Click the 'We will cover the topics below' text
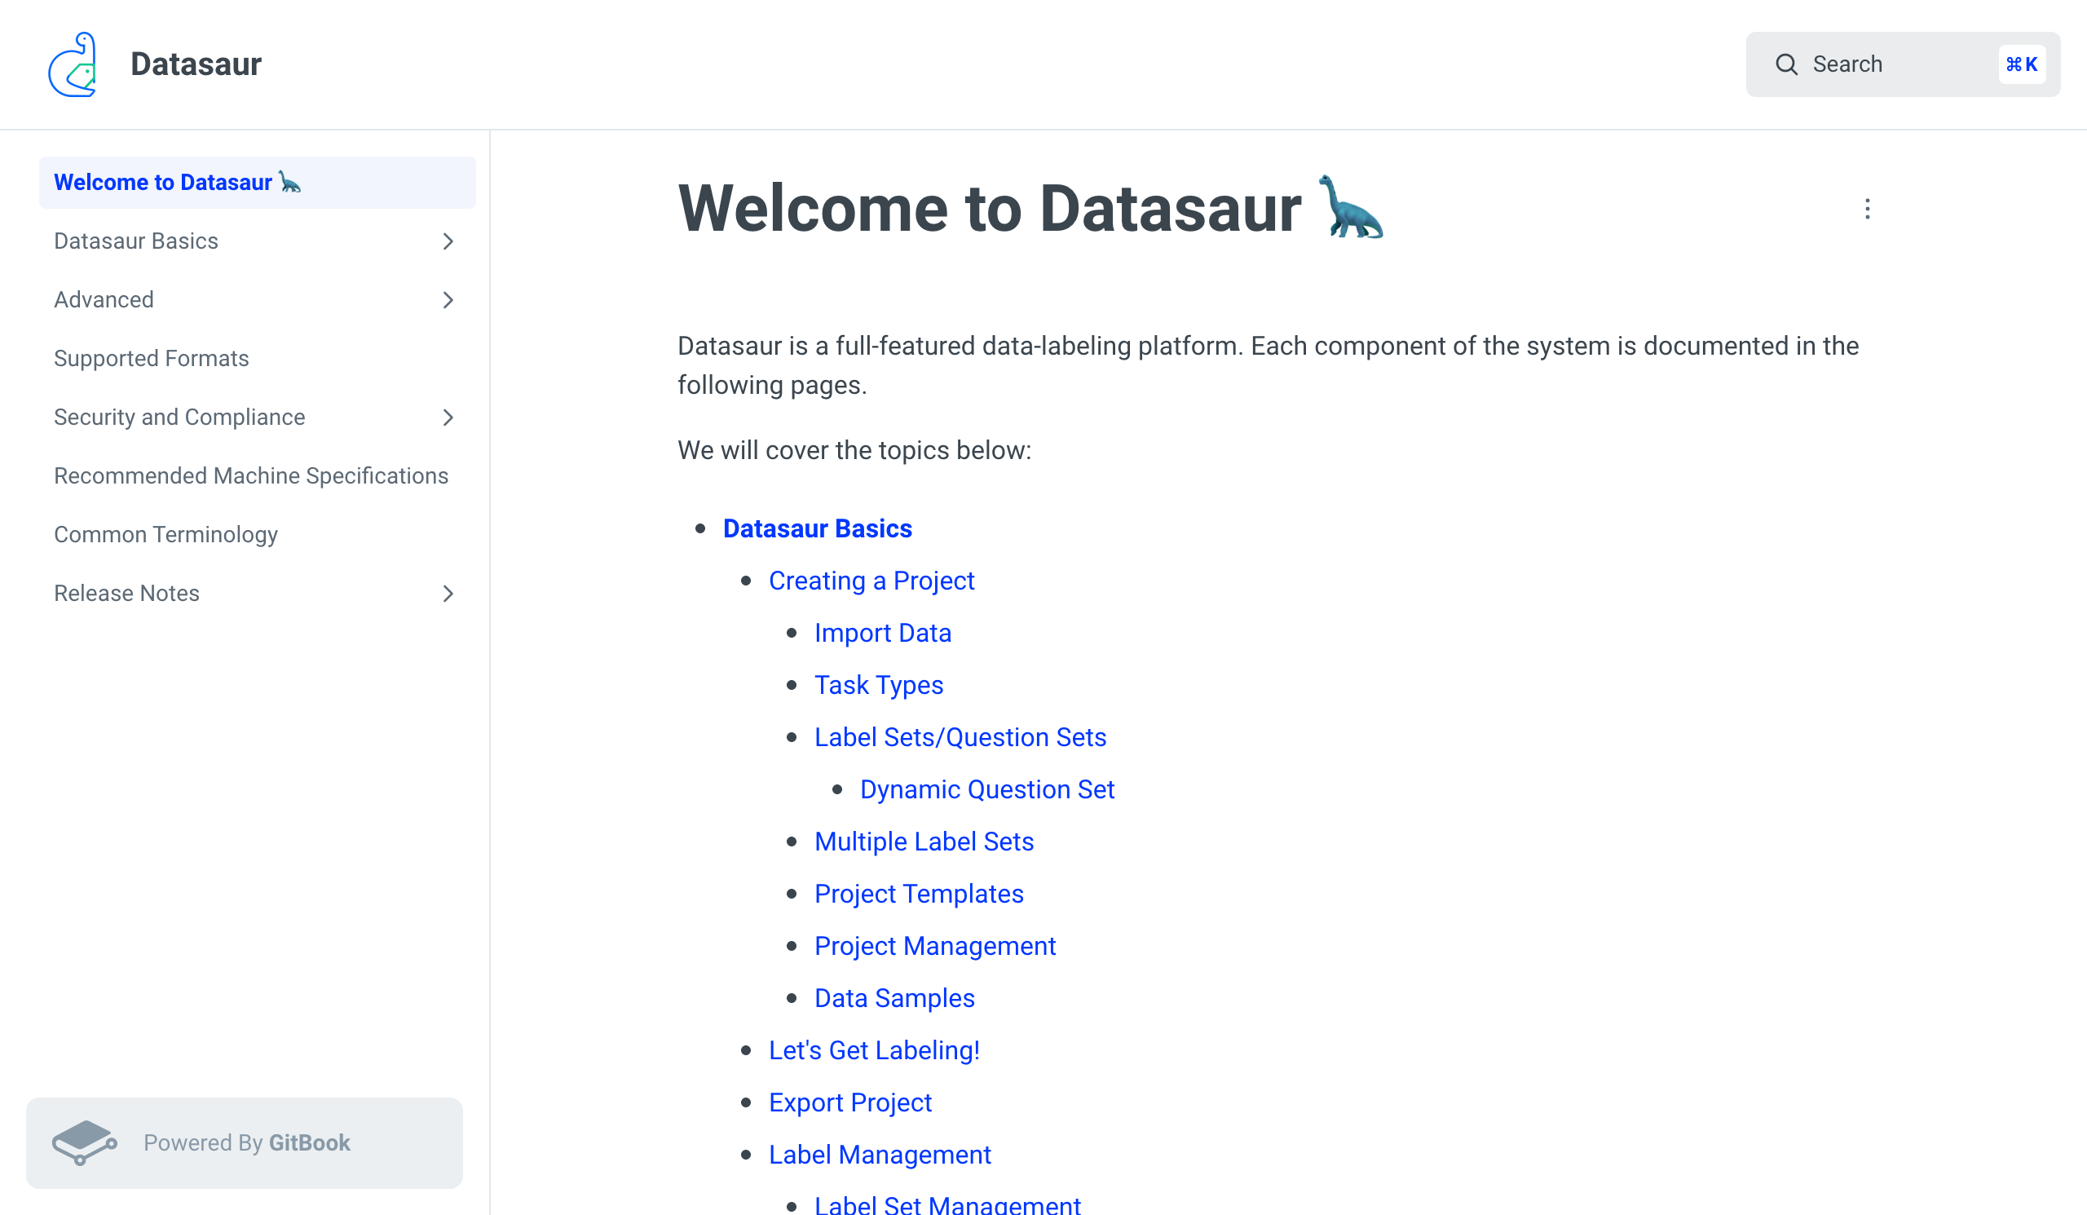The height and width of the screenshot is (1215, 2087). click(x=854, y=451)
